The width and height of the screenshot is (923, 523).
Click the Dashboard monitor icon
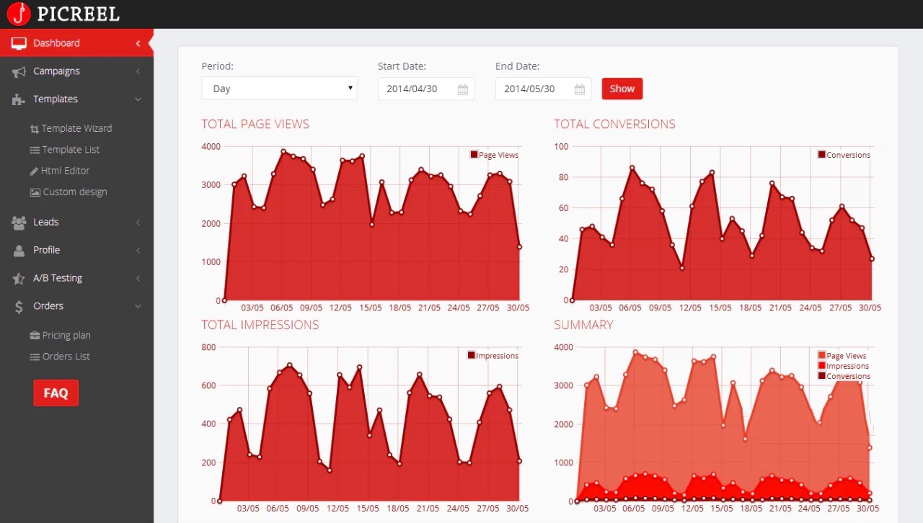(19, 43)
